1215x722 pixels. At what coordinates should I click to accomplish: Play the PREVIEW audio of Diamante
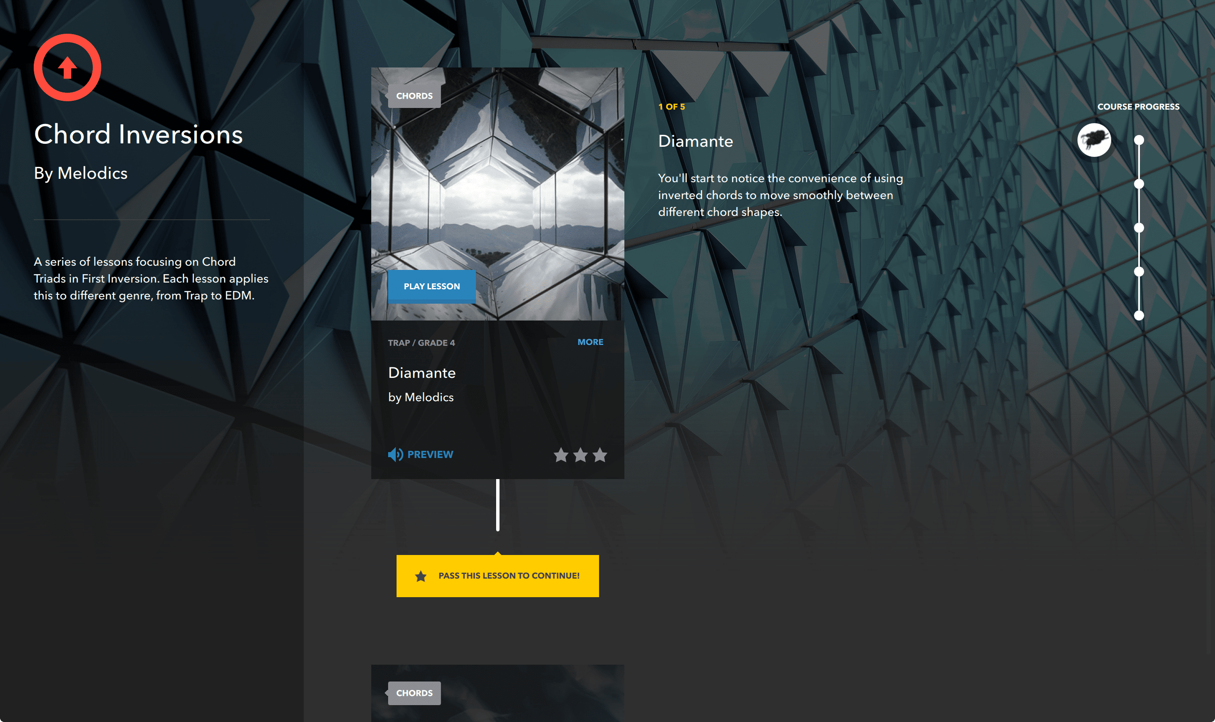pos(429,454)
